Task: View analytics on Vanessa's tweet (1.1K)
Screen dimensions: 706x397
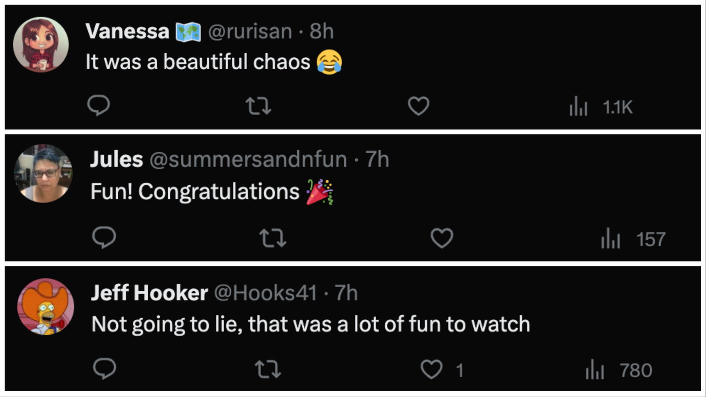Action: coord(601,107)
